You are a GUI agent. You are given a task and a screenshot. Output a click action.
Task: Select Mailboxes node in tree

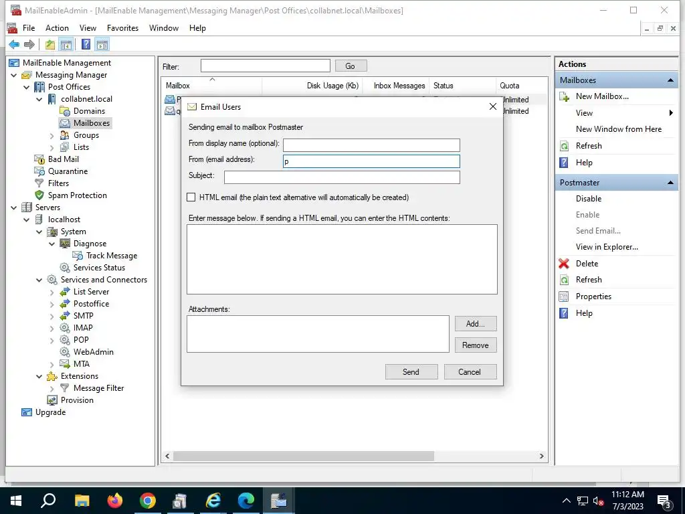pyautogui.click(x=91, y=123)
